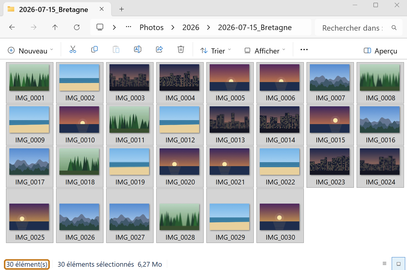Expand hidden breadcrumb path ellipsis
The image size is (407, 270).
[129, 27]
